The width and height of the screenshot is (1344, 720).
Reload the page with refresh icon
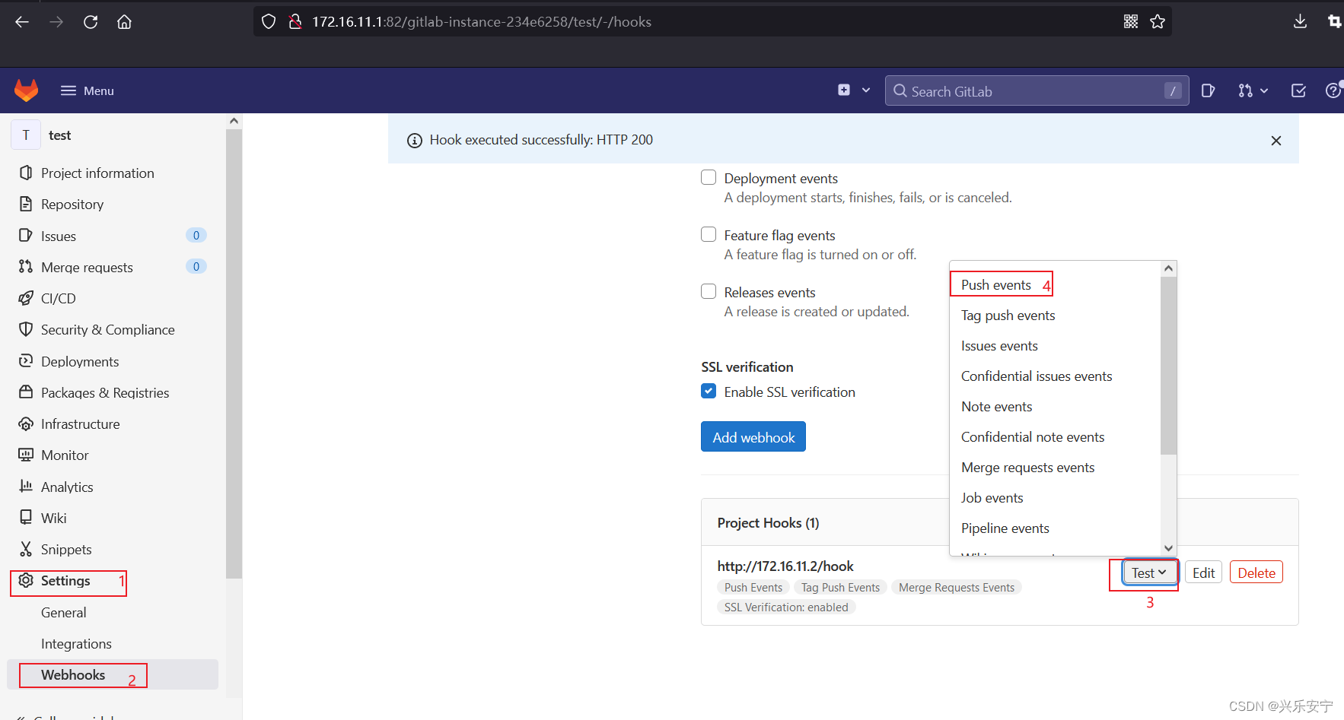91,22
